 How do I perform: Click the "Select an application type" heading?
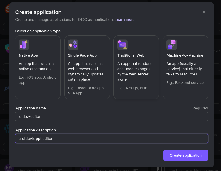(38, 31)
